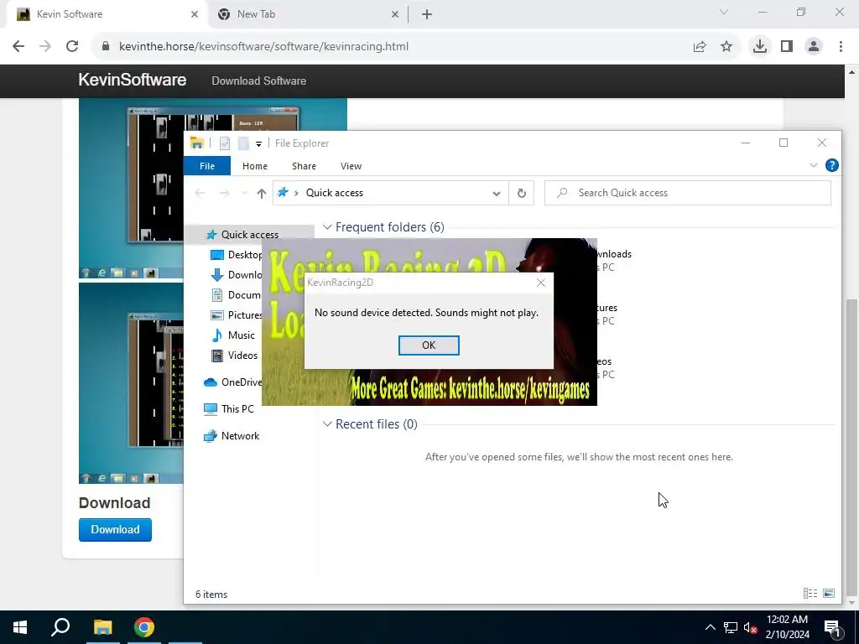Open the Chrome profile avatar
This screenshot has height=644, width=859.
coord(814,47)
